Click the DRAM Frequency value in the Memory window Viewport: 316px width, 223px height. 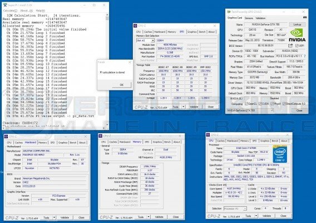click(x=150, y=167)
